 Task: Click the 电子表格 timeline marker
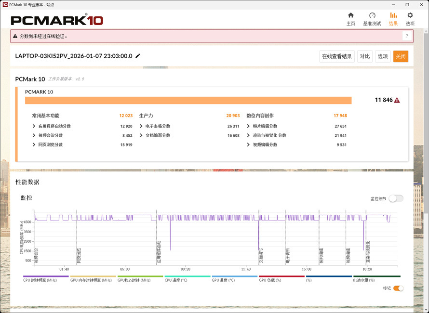pyautogui.click(x=288, y=256)
